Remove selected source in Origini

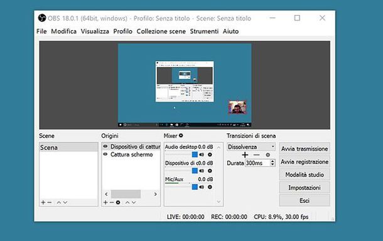coord(112,202)
